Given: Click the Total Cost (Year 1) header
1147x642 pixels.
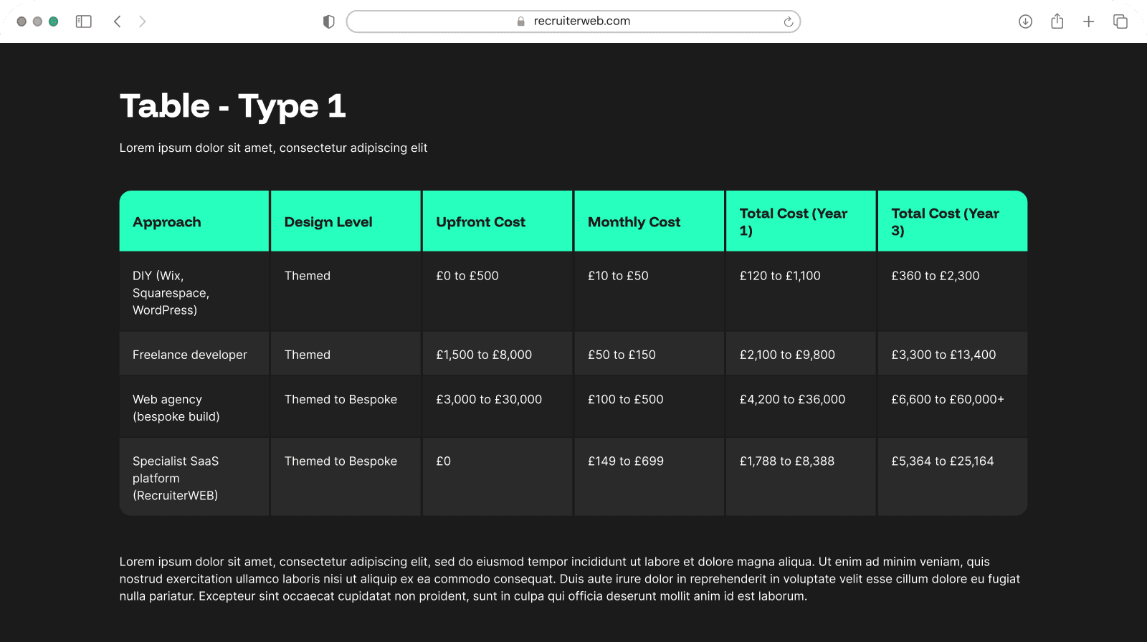Looking at the screenshot, I should coord(801,221).
